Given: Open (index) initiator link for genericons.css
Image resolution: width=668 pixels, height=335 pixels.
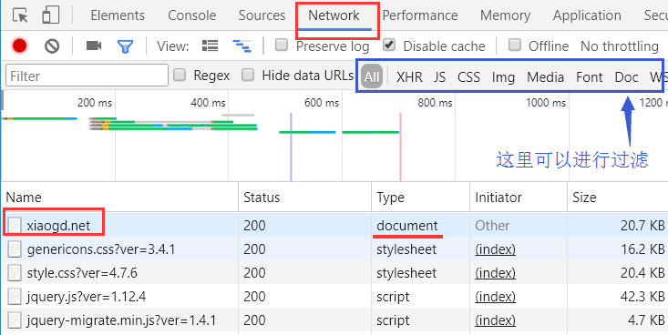Looking at the screenshot, I should pyautogui.click(x=495, y=249).
